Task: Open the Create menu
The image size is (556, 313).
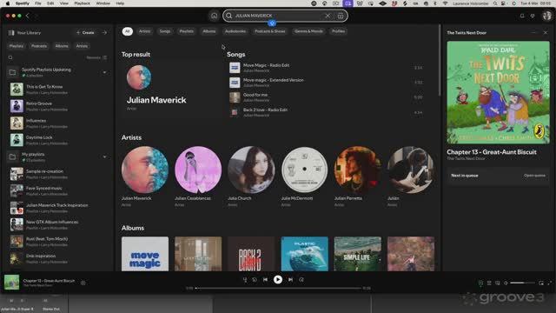Action: click(85, 33)
